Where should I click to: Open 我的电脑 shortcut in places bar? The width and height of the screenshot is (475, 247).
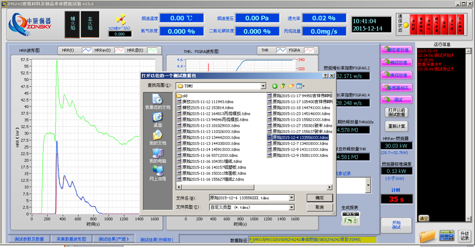[158, 155]
